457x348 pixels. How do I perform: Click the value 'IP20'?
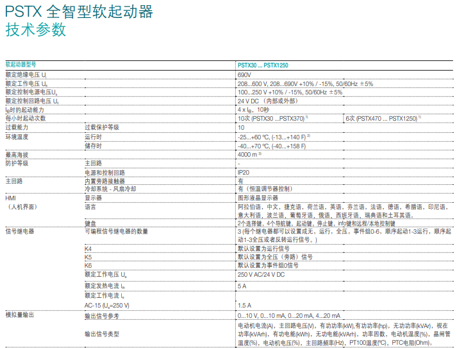coord(244,173)
